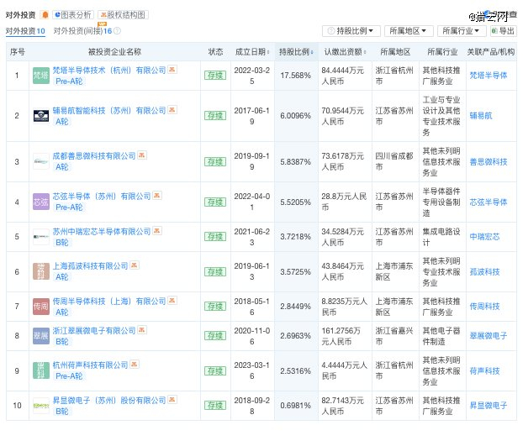
Task: Click 成都善思微 logo thumbnail
Action: click(x=41, y=161)
